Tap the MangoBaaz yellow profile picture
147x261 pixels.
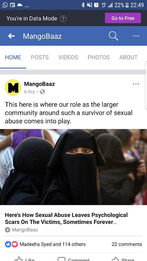13,87
